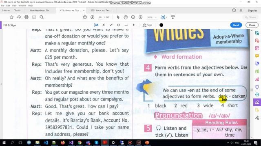This screenshot has width=261, height=146.
Task: Click the page number input field
Action: tap(100, 17)
